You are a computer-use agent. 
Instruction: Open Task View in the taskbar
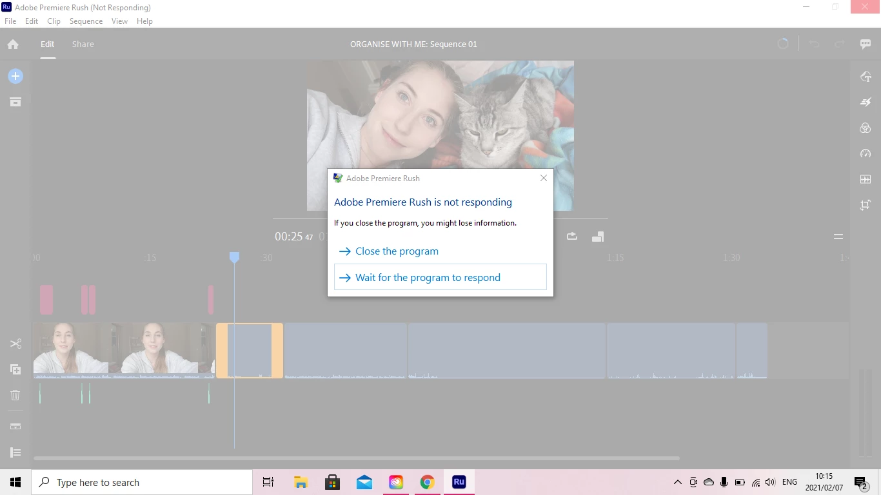[268, 482]
